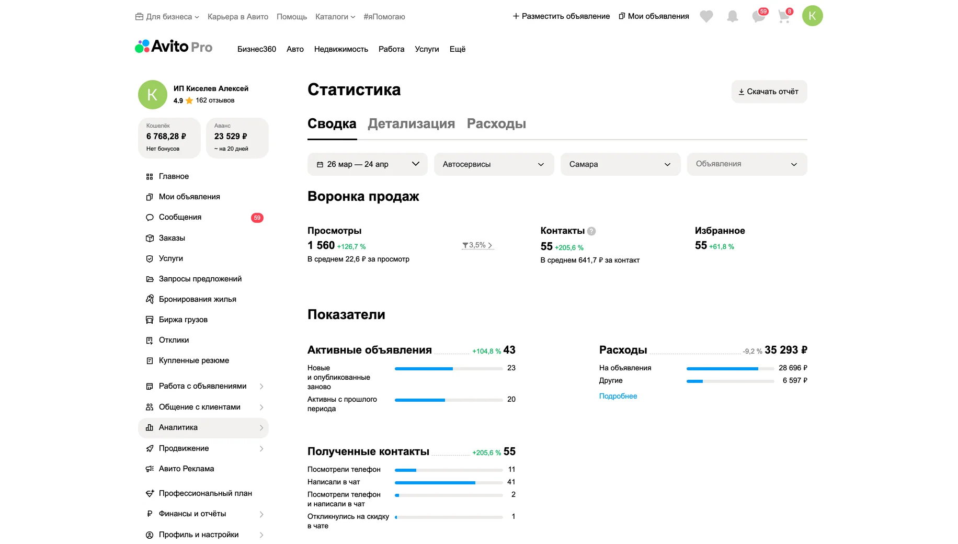The width and height of the screenshot is (958, 544).
Task: Click the Заказы box icon
Action: 150,238
